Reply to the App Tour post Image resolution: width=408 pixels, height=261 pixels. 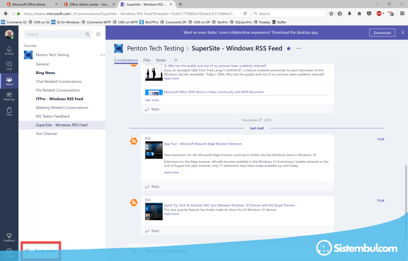pyautogui.click(x=152, y=187)
